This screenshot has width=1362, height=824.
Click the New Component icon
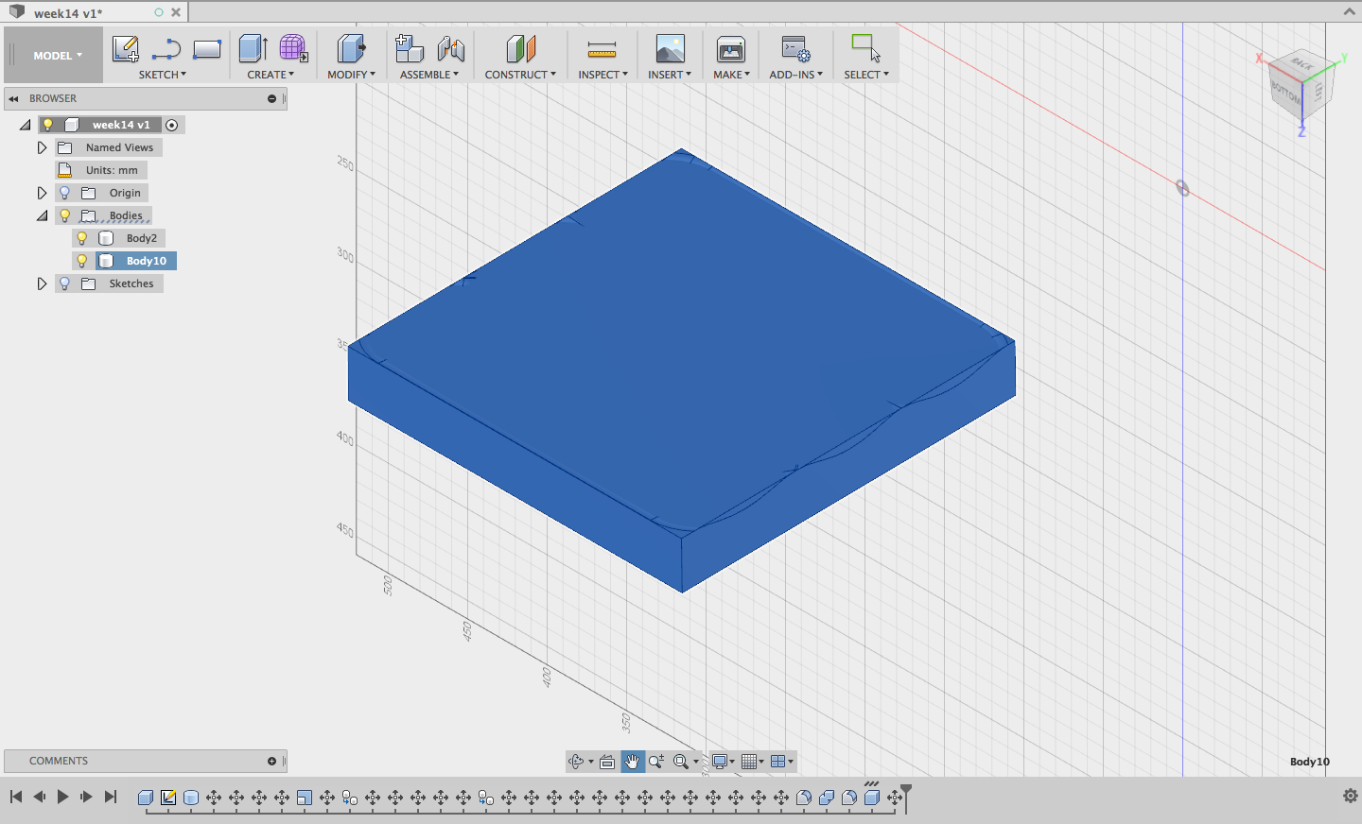[x=409, y=48]
